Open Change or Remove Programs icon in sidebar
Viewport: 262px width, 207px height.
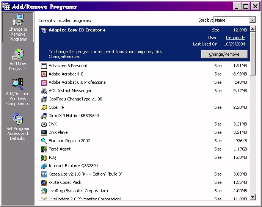pos(18,20)
